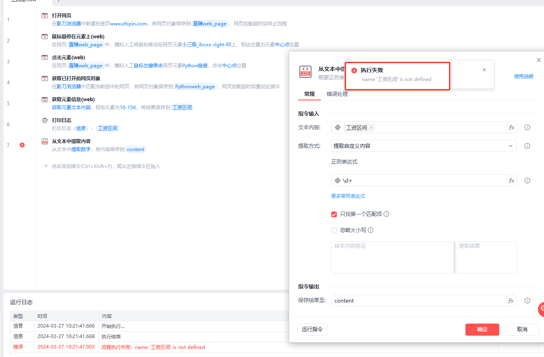
Task: Select the red 流程执行失败 error log row
Action: coord(149,347)
